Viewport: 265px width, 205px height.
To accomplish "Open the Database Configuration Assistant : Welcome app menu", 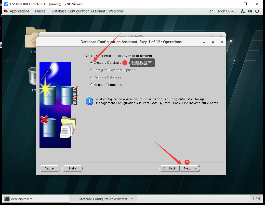I will click(88, 11).
